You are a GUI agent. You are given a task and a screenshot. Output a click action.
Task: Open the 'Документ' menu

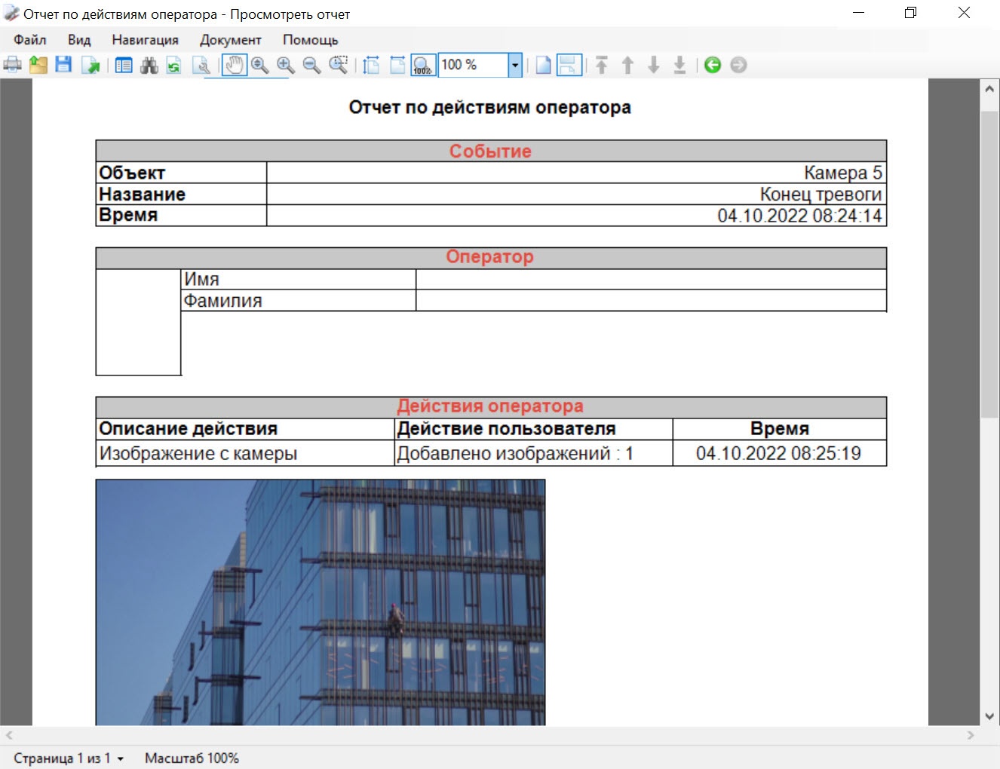pyautogui.click(x=230, y=40)
